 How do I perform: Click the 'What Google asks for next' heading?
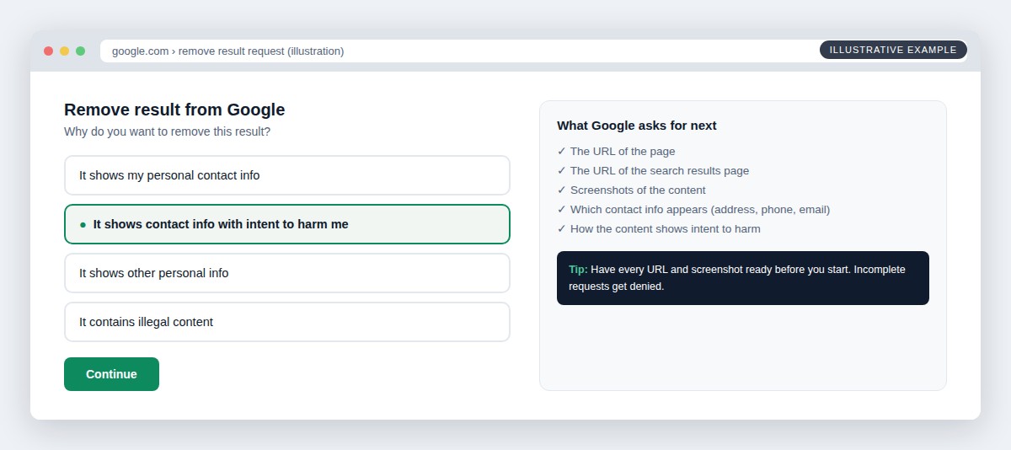[x=637, y=126]
